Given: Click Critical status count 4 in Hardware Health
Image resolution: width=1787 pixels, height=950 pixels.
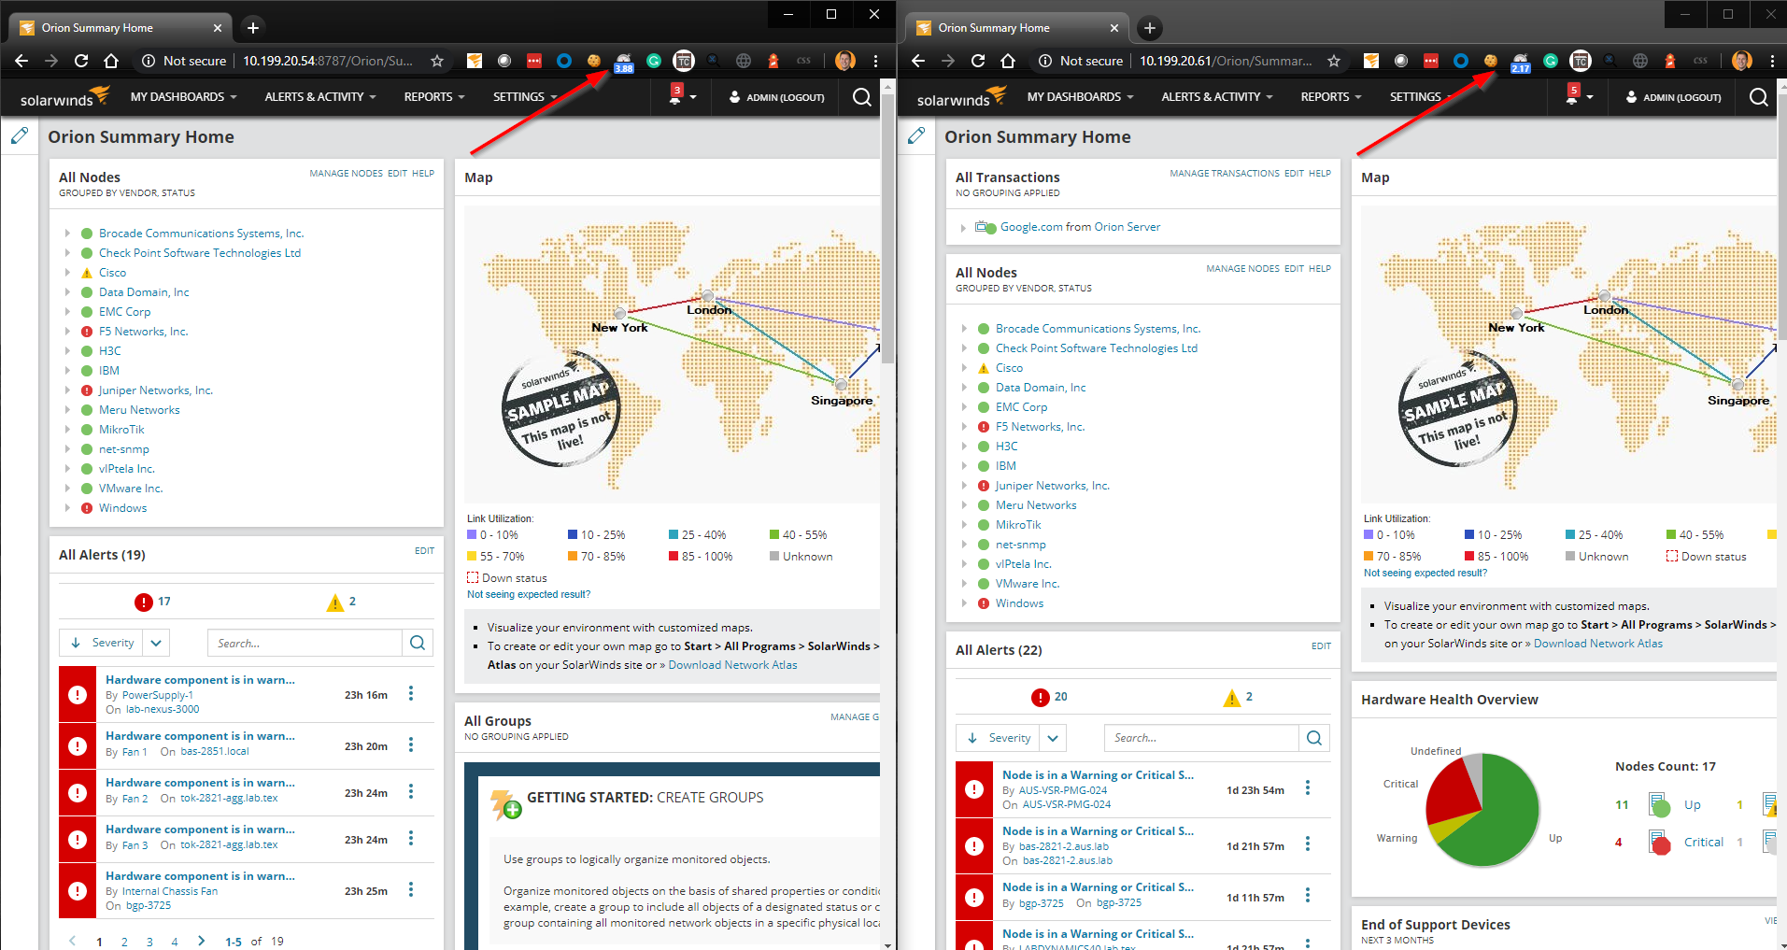Looking at the screenshot, I should 1619,843.
